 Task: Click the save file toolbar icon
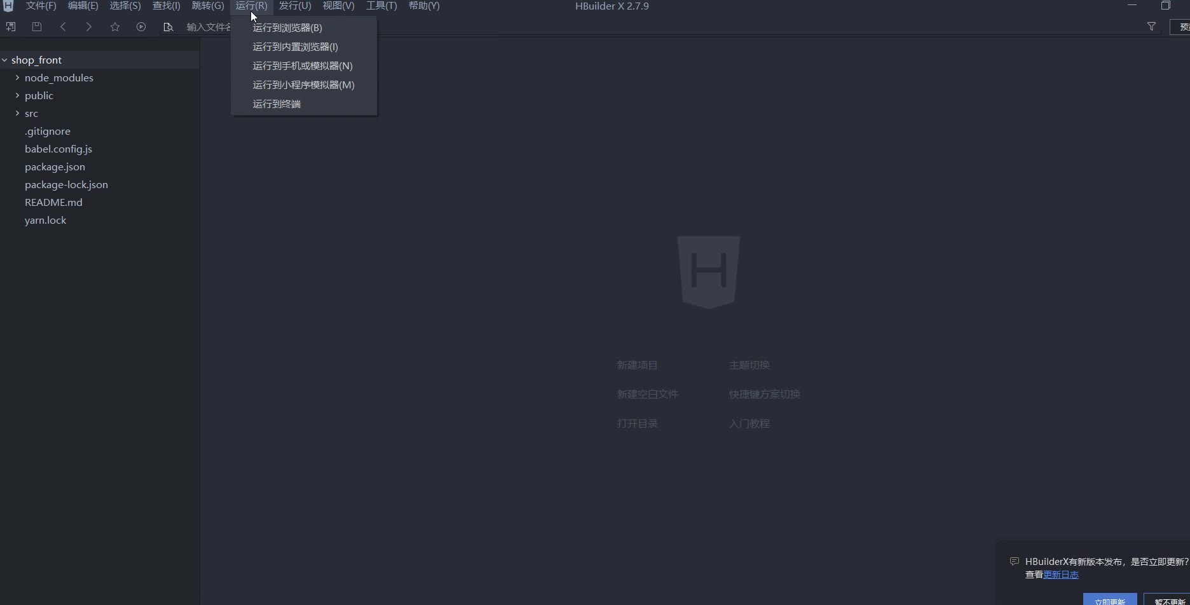coord(37,27)
